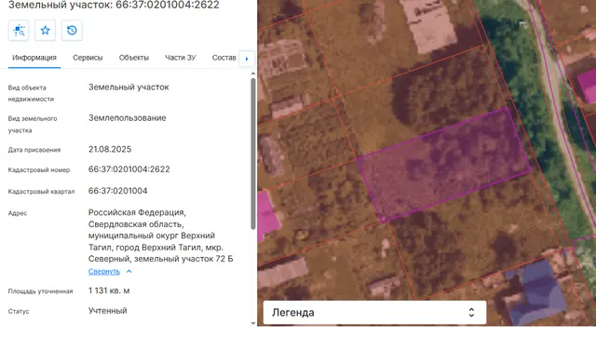596x337 pixels.
Task: Click the chevron next to Свернуть
Action: 129,271
